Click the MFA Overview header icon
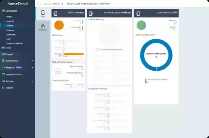 point(55,14)
